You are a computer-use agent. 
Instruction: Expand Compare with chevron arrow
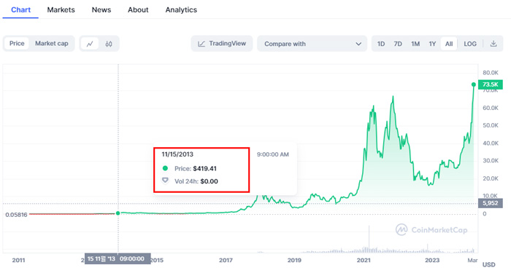358,44
